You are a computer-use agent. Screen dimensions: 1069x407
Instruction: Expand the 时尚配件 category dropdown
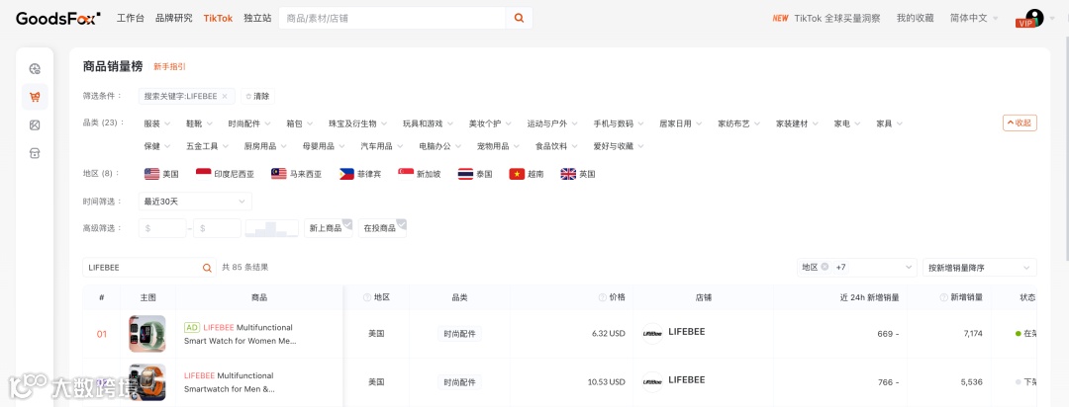pyautogui.click(x=249, y=123)
